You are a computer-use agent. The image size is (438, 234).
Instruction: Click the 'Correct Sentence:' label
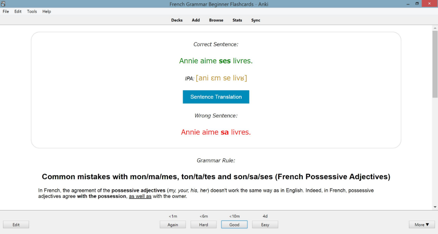click(216, 44)
